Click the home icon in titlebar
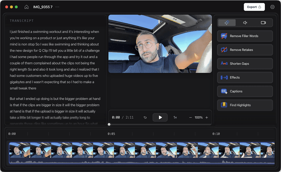The width and height of the screenshot is (281, 172). click(x=26, y=7)
